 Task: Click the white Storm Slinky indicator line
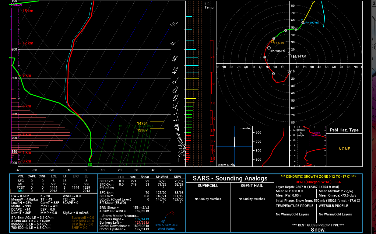click(x=234, y=141)
